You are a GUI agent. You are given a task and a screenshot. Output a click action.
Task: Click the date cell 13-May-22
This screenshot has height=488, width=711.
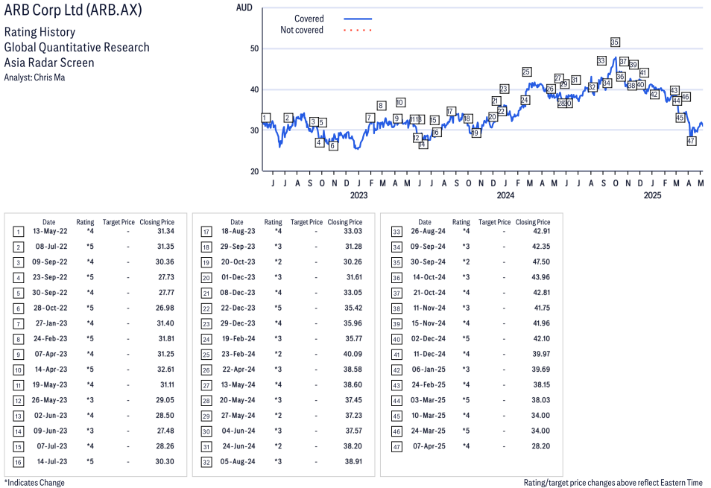point(50,231)
